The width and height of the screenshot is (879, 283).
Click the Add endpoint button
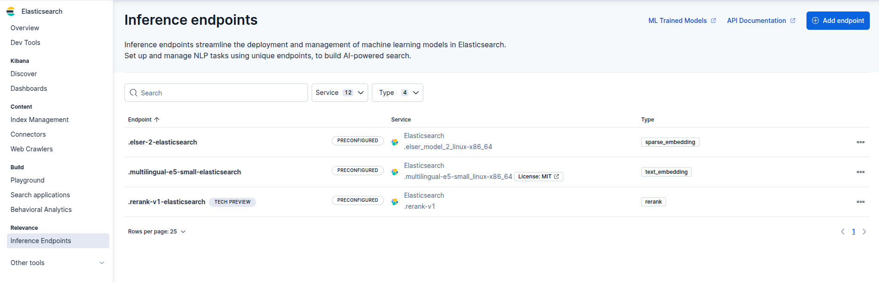(838, 21)
